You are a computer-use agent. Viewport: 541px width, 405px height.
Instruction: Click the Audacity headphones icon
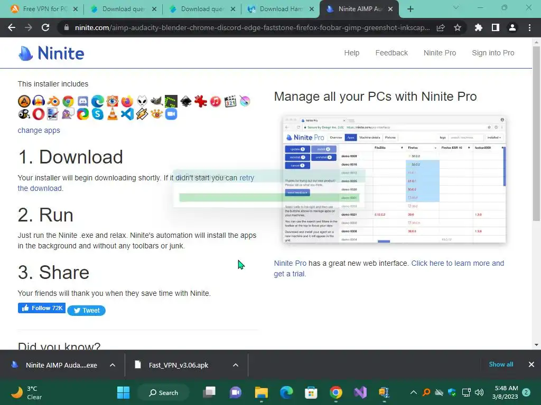coord(39,101)
